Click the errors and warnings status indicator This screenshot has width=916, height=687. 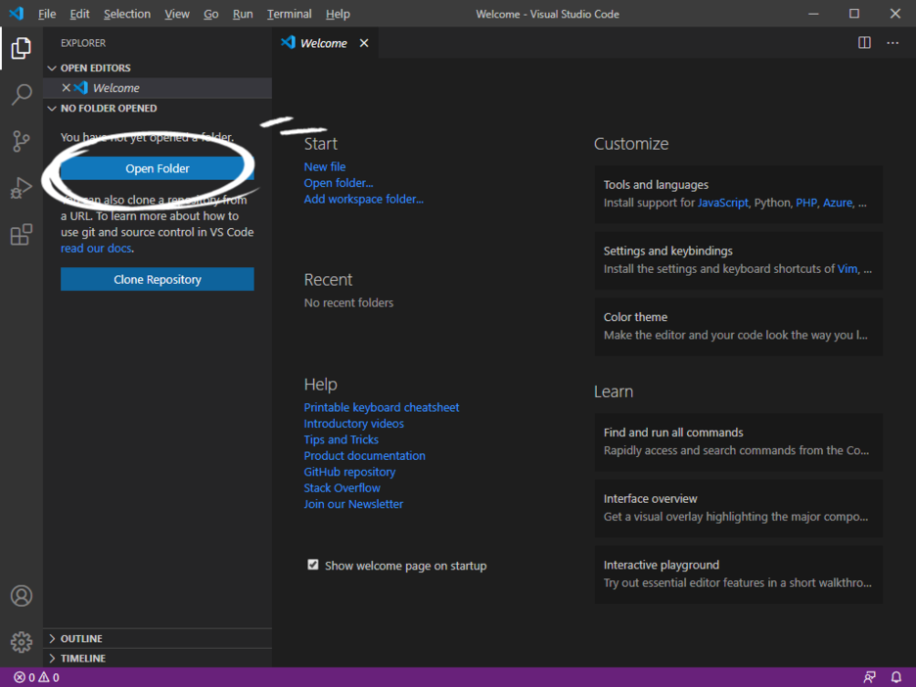[36, 677]
